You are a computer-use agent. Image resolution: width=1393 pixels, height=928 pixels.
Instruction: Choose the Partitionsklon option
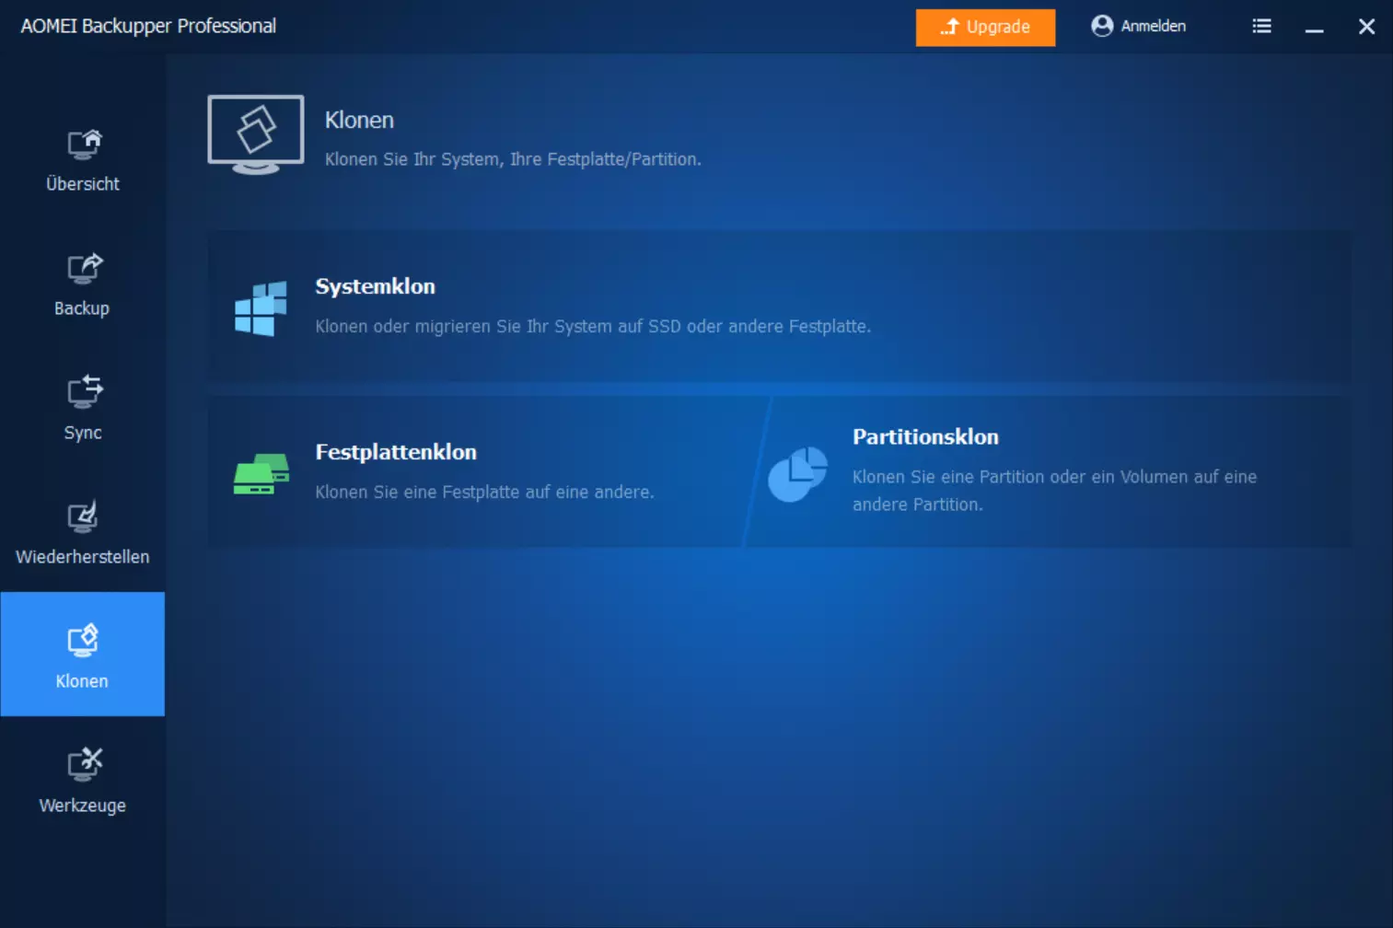click(x=1050, y=472)
